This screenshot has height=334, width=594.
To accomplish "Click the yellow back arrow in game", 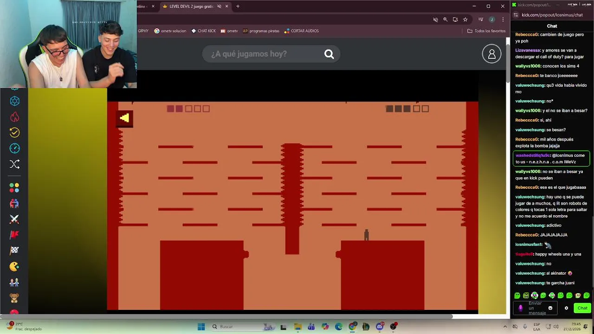I will (x=124, y=118).
